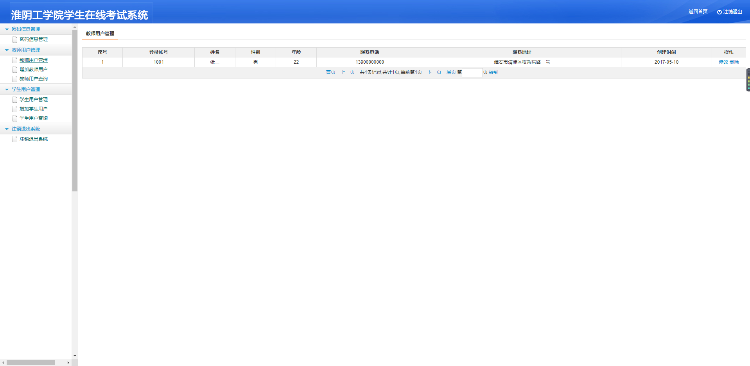Open 增加学生用户 in the sidebar
The image size is (750, 366).
pyautogui.click(x=34, y=109)
